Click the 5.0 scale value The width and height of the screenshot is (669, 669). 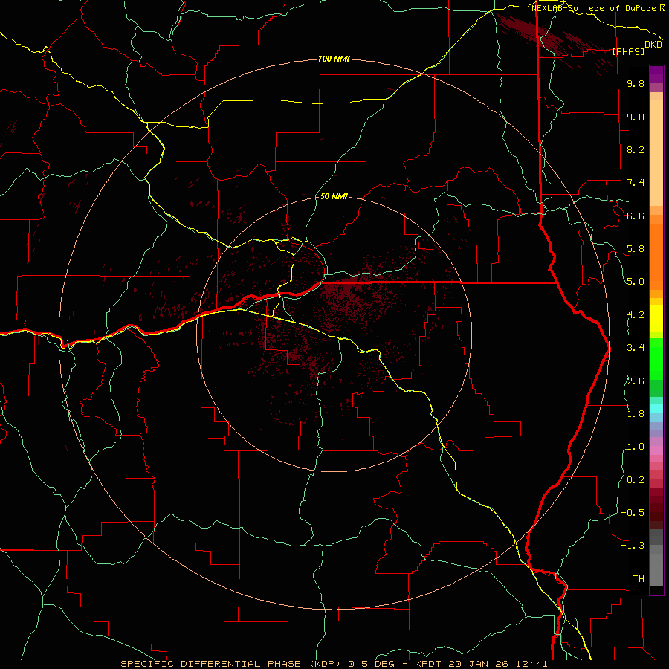(636, 282)
